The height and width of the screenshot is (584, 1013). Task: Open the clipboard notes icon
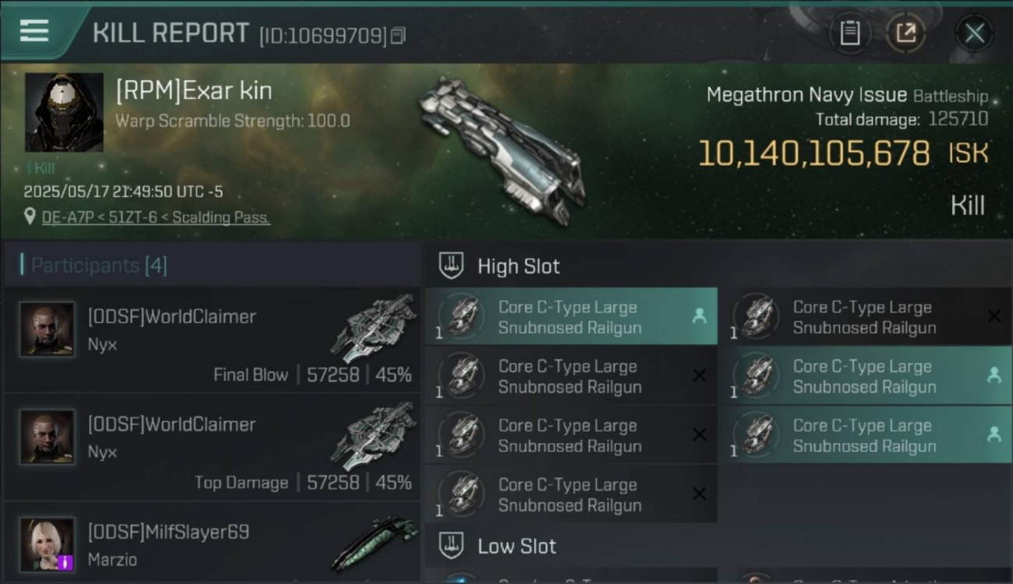pos(849,33)
